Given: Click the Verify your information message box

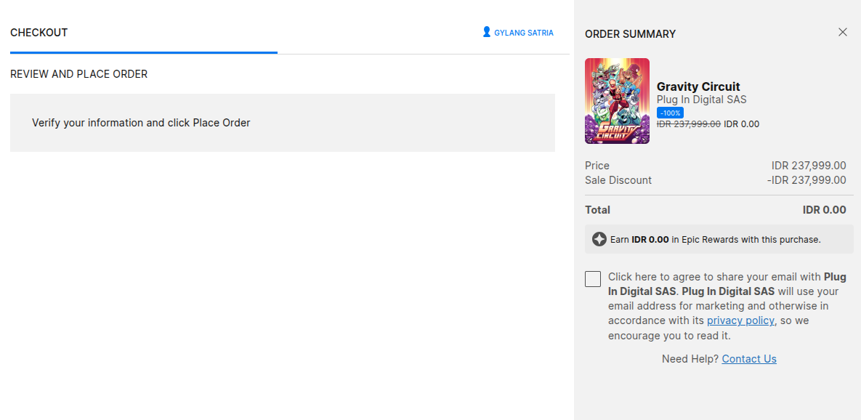Looking at the screenshot, I should click(x=283, y=123).
